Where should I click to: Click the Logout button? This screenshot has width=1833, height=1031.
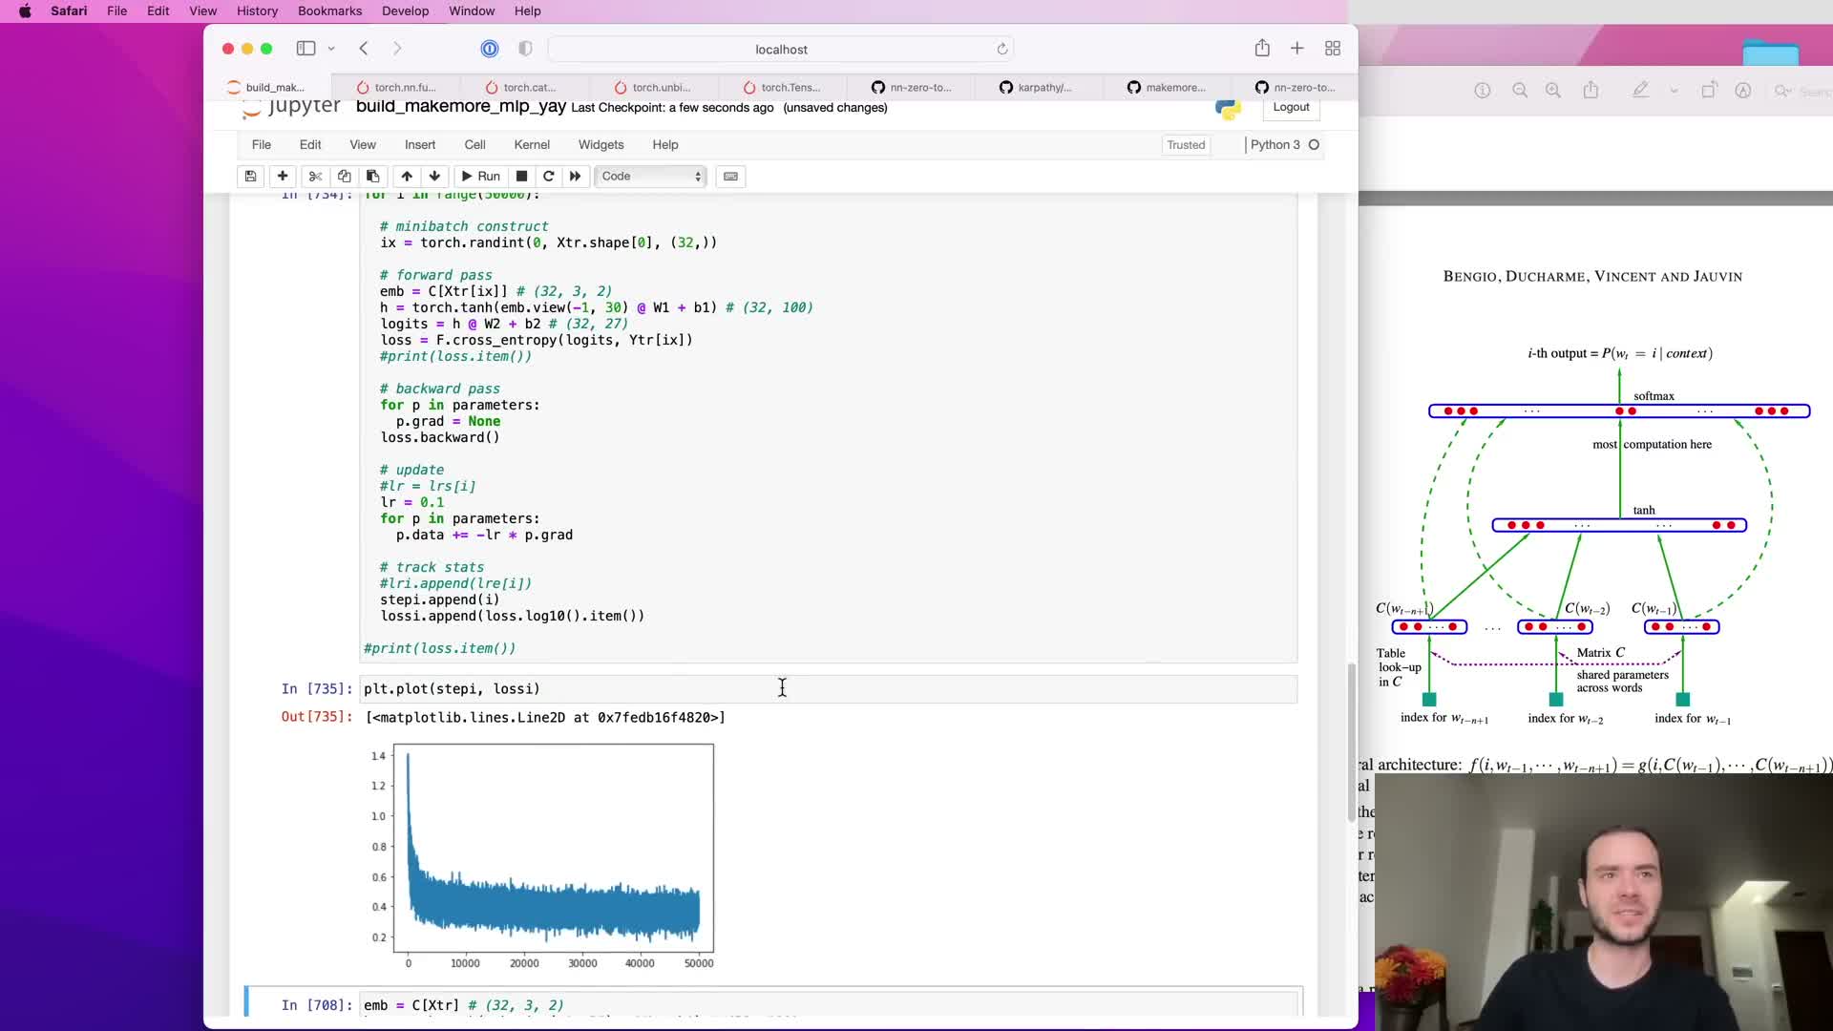[1291, 107]
